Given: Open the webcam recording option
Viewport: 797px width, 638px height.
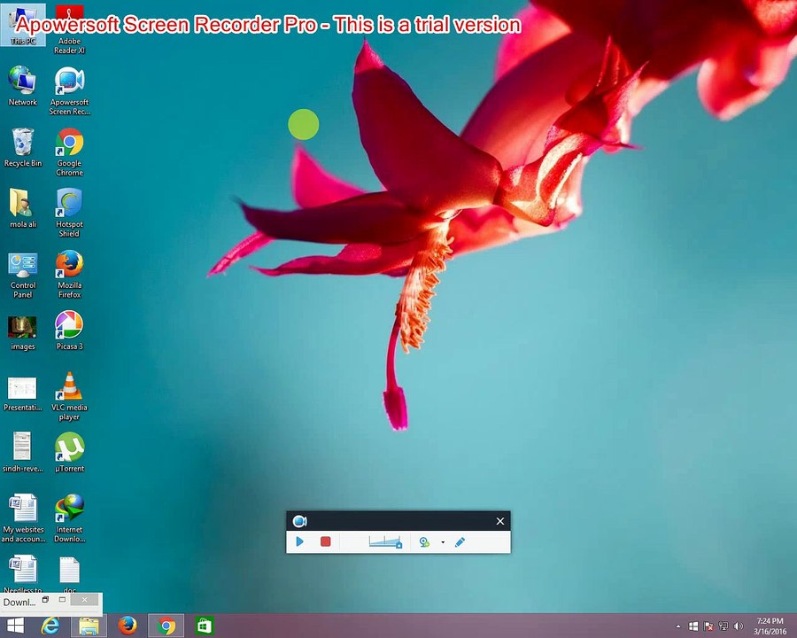Looking at the screenshot, I should coord(424,542).
